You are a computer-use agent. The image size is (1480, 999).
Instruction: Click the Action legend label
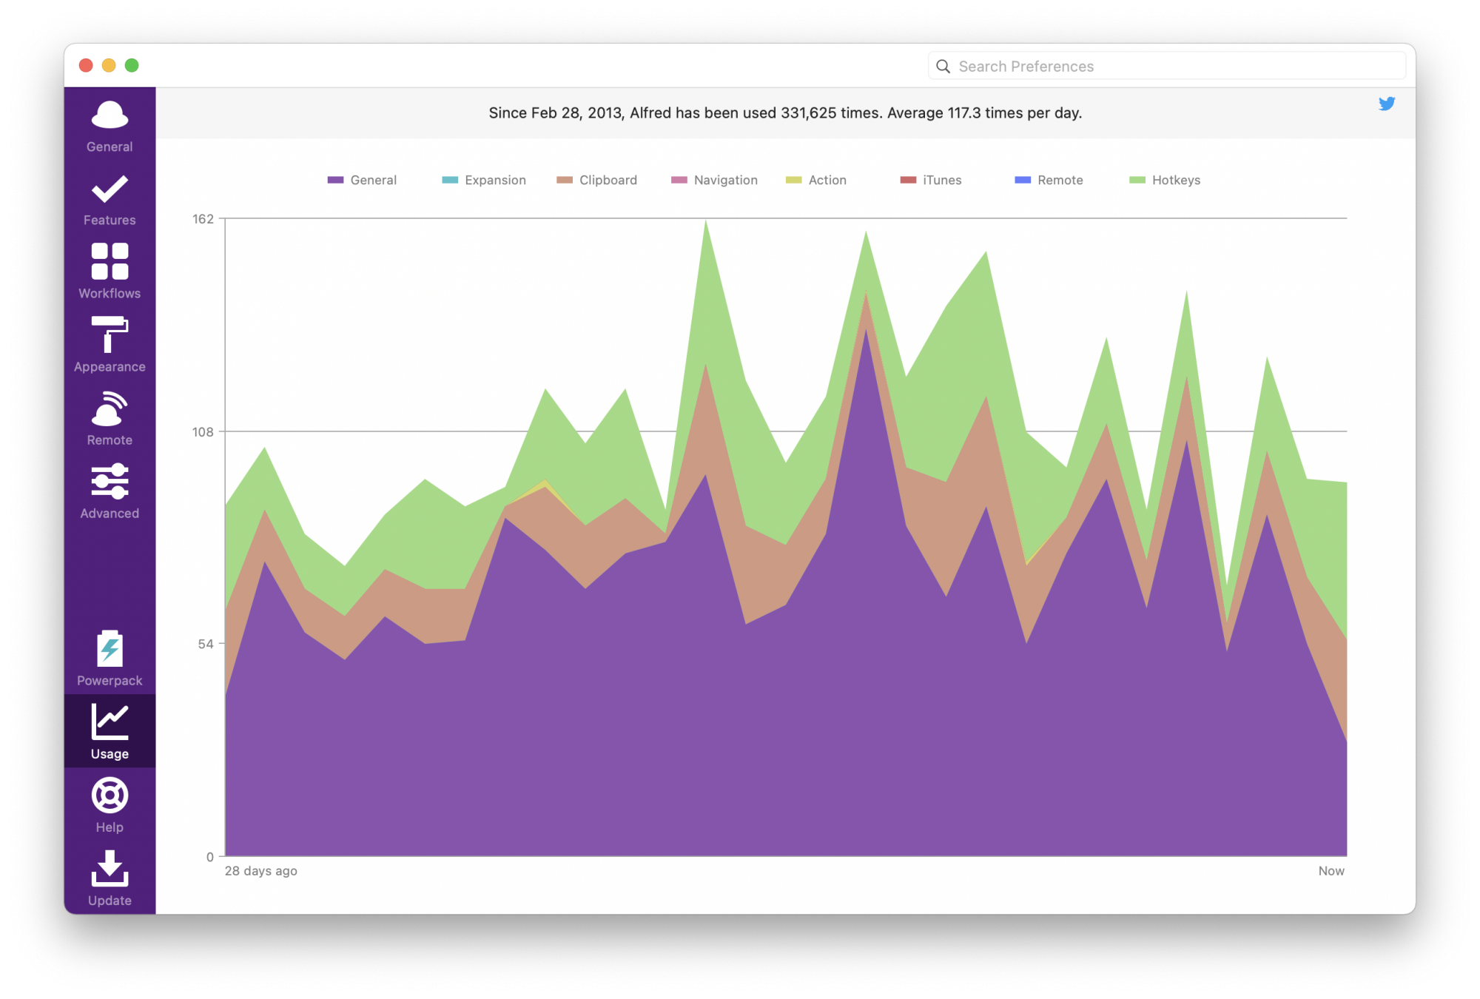(827, 180)
